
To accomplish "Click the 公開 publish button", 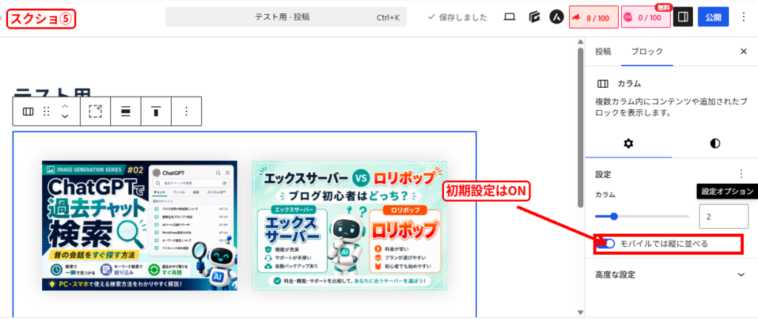I will click(713, 17).
